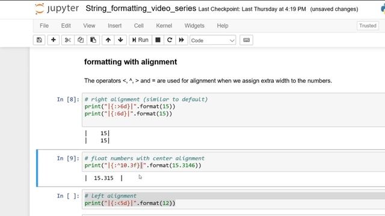This screenshot has width=385, height=216.
Task: Interrupt the kernel with stop icon
Action: tap(158, 40)
